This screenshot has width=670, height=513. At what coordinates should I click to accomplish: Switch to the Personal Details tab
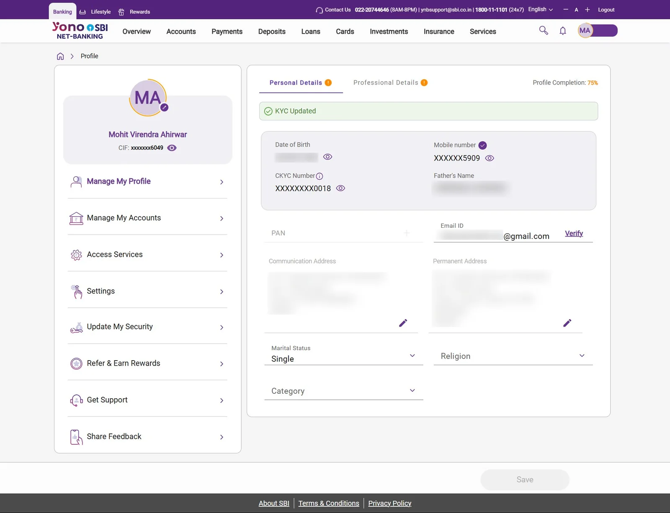click(301, 82)
